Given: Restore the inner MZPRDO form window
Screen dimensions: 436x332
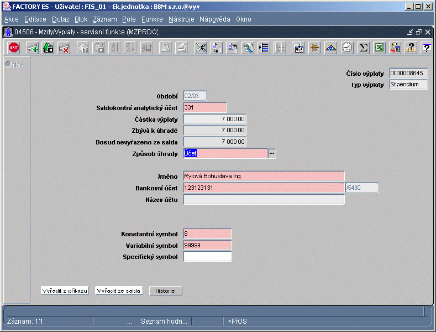Looking at the screenshot, I should [x=419, y=32].
